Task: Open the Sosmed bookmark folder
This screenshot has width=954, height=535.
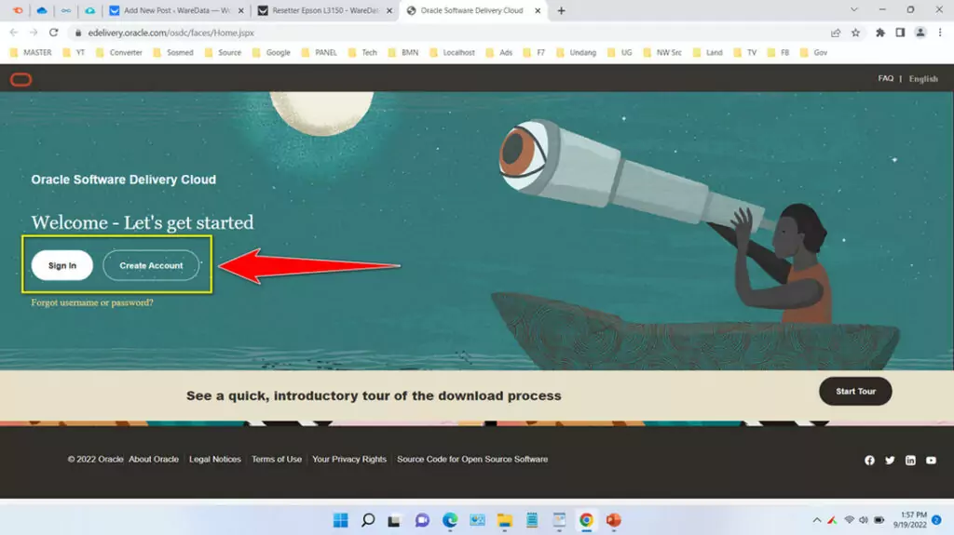Action: click(x=173, y=52)
